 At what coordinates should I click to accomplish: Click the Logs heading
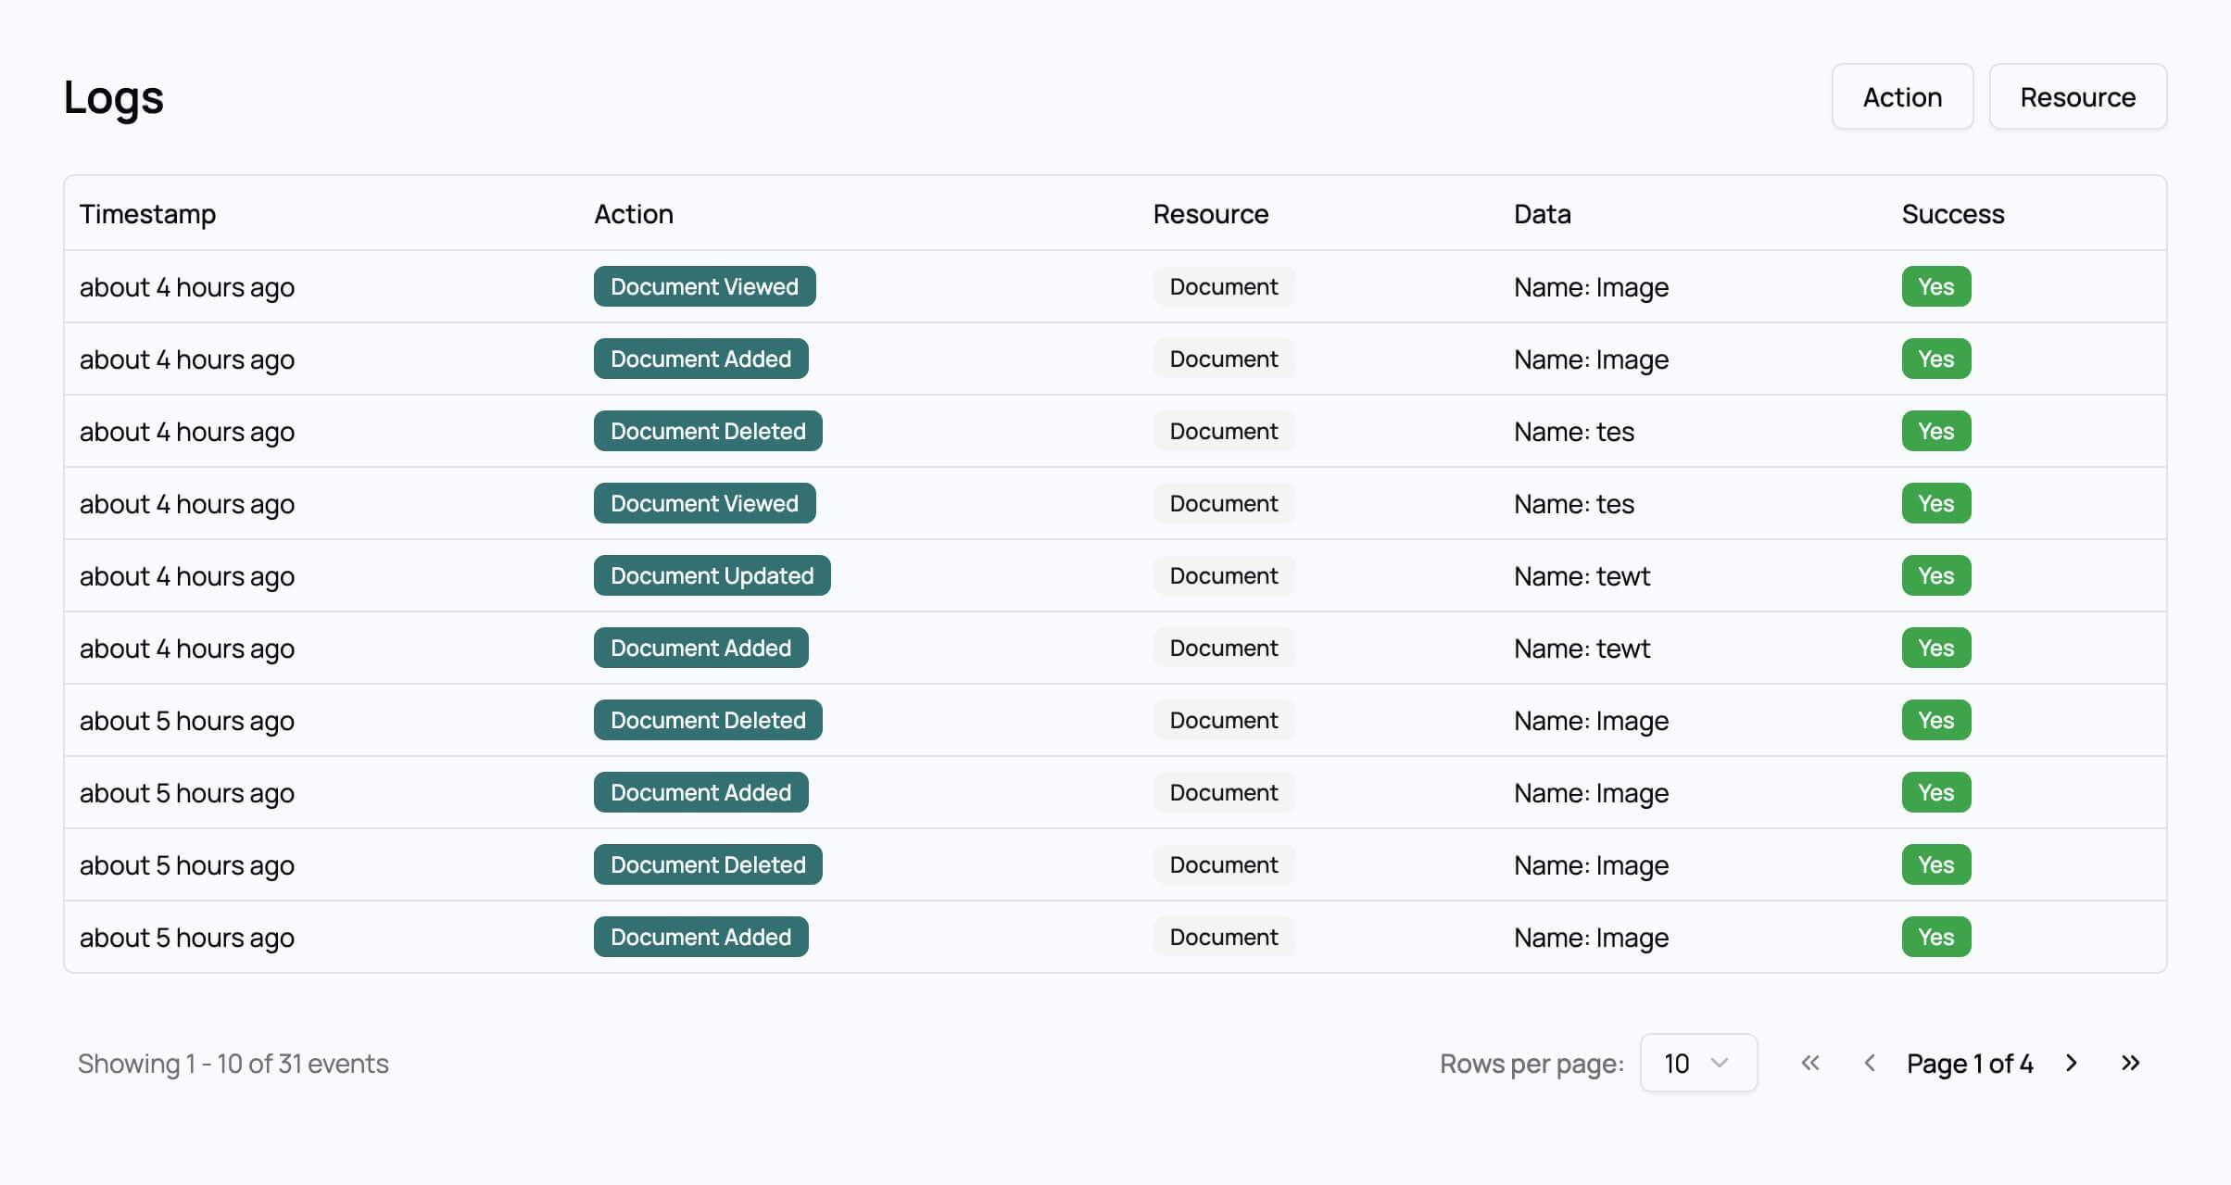(113, 98)
